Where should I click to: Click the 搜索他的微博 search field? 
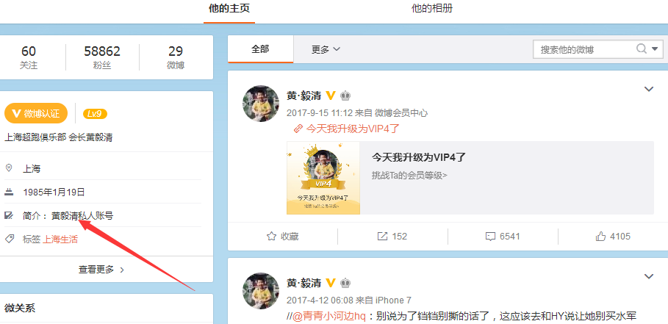(583, 49)
